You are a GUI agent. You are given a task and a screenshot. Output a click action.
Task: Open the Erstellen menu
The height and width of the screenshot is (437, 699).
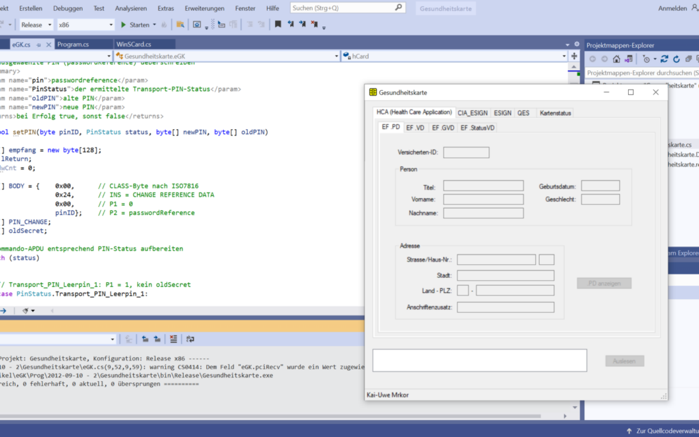point(31,8)
